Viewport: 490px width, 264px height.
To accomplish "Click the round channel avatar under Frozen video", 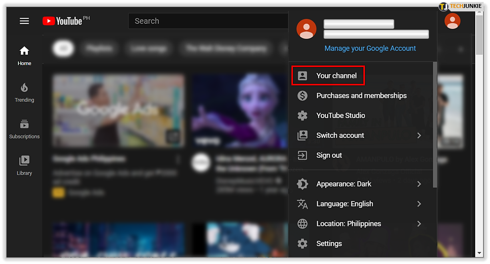I will (x=201, y=163).
